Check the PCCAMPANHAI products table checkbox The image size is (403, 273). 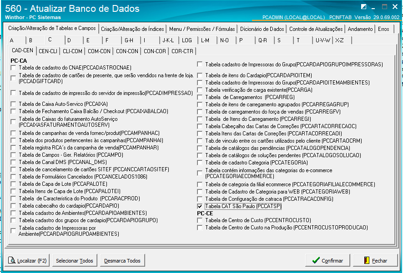click(13, 140)
